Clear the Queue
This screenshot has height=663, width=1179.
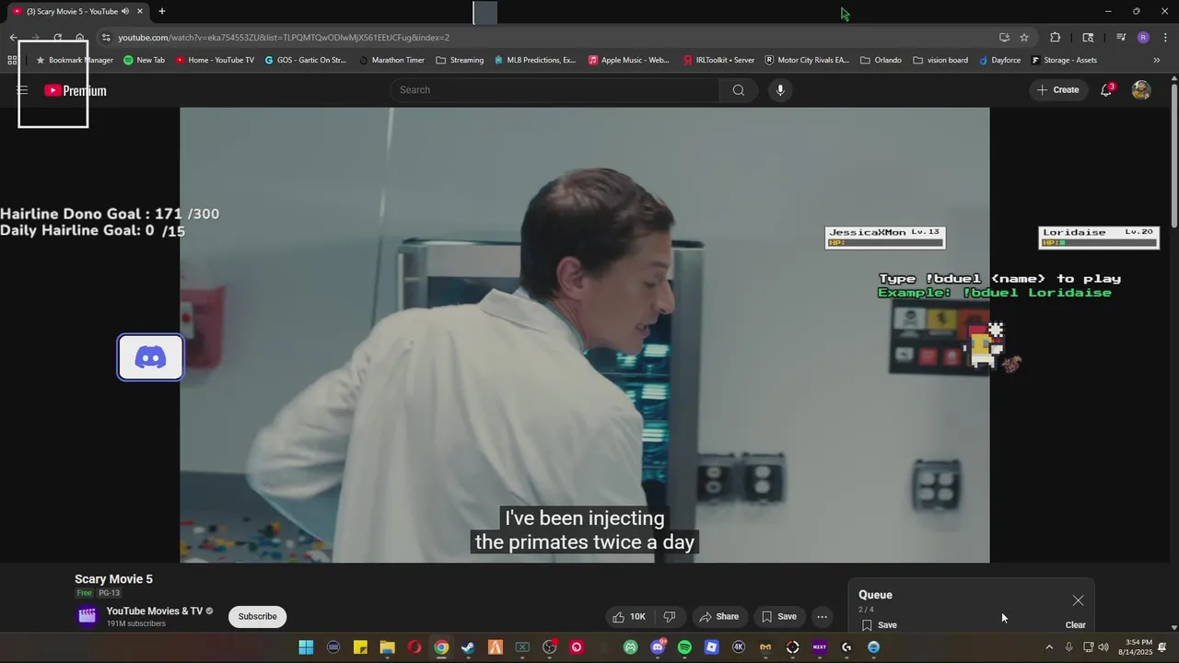1075,625
